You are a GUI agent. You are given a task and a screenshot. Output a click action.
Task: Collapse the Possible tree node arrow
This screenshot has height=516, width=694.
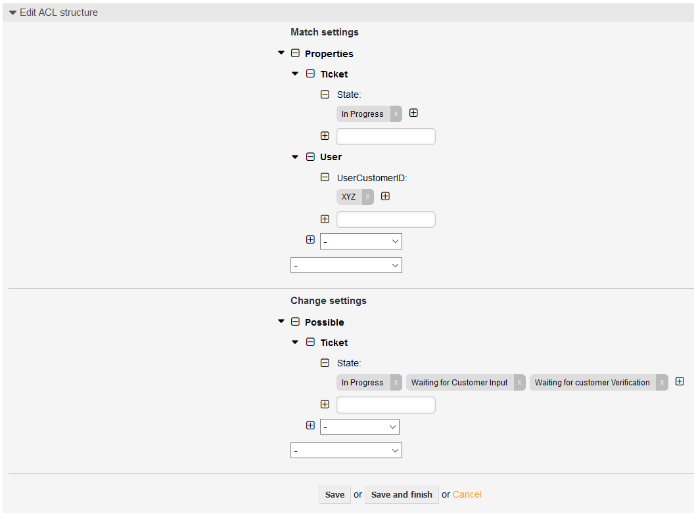pos(281,321)
